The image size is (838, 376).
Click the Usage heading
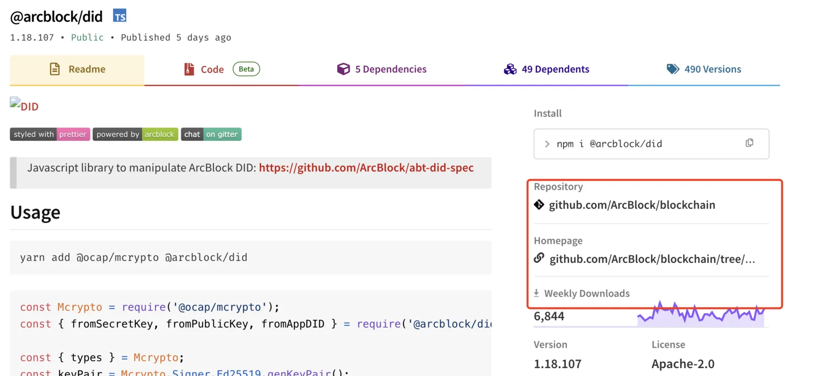pos(35,213)
